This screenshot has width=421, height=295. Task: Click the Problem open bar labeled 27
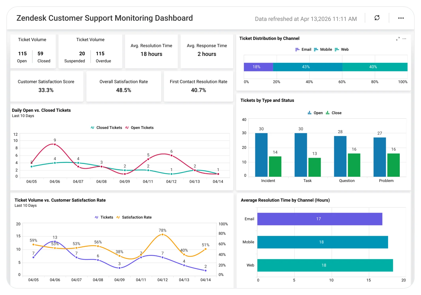[x=380, y=157]
